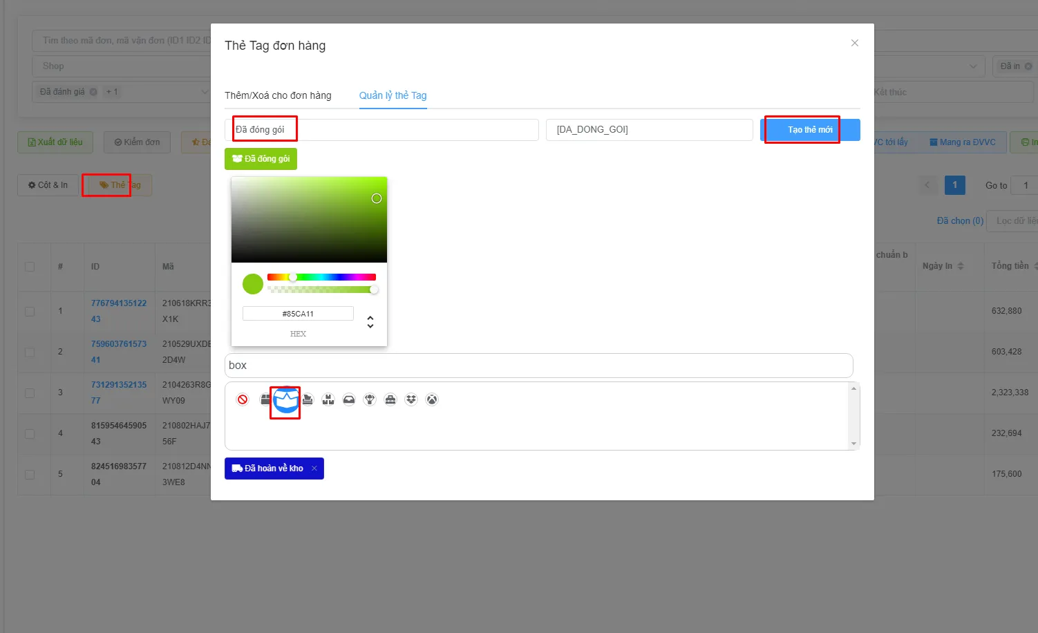Pick the parachute box icon
1038x633 pixels.
(370, 399)
